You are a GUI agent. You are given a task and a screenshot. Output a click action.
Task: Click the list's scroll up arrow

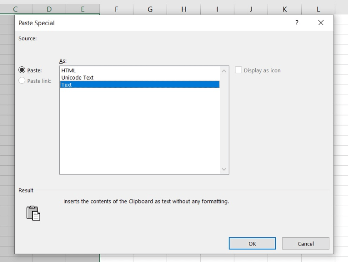coord(224,71)
